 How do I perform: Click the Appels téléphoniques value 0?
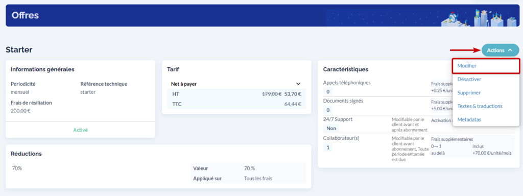click(328, 91)
